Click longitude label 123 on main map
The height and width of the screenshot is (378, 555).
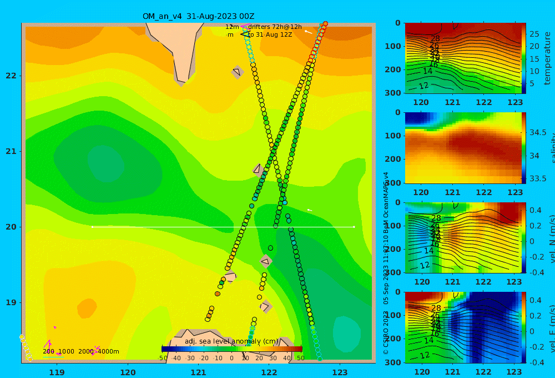click(x=340, y=372)
